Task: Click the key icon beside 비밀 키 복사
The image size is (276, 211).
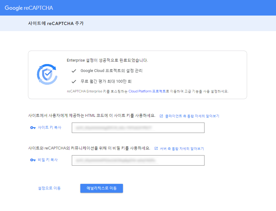Action: tap(33, 160)
